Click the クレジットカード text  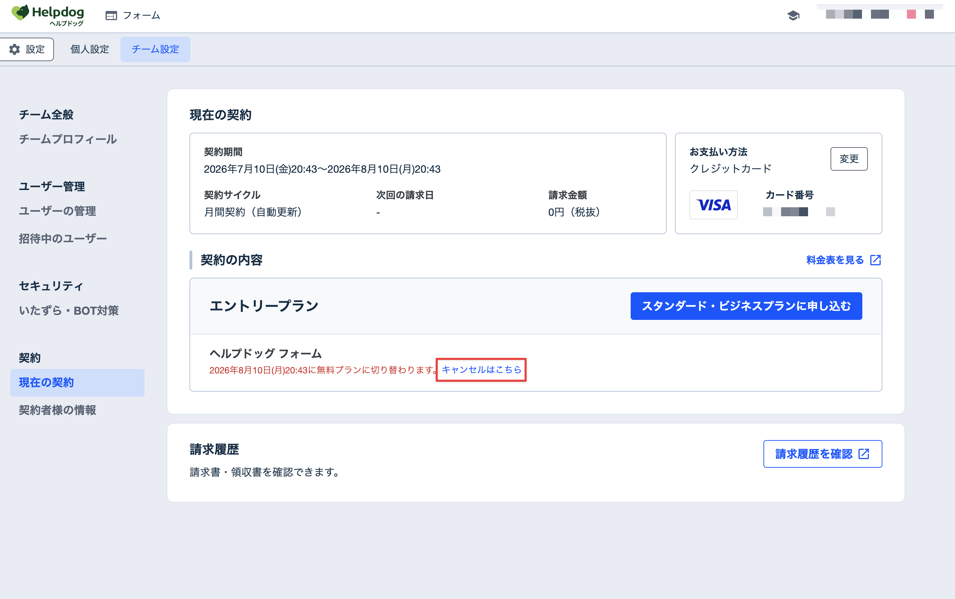(x=730, y=168)
